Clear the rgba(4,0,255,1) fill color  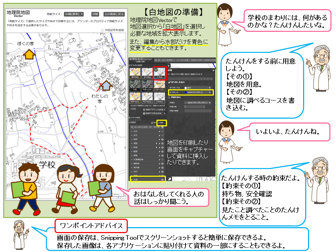[x=210, y=92]
